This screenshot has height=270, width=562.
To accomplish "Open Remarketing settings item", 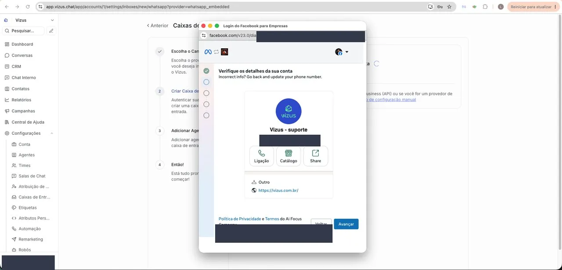I will tap(31, 239).
